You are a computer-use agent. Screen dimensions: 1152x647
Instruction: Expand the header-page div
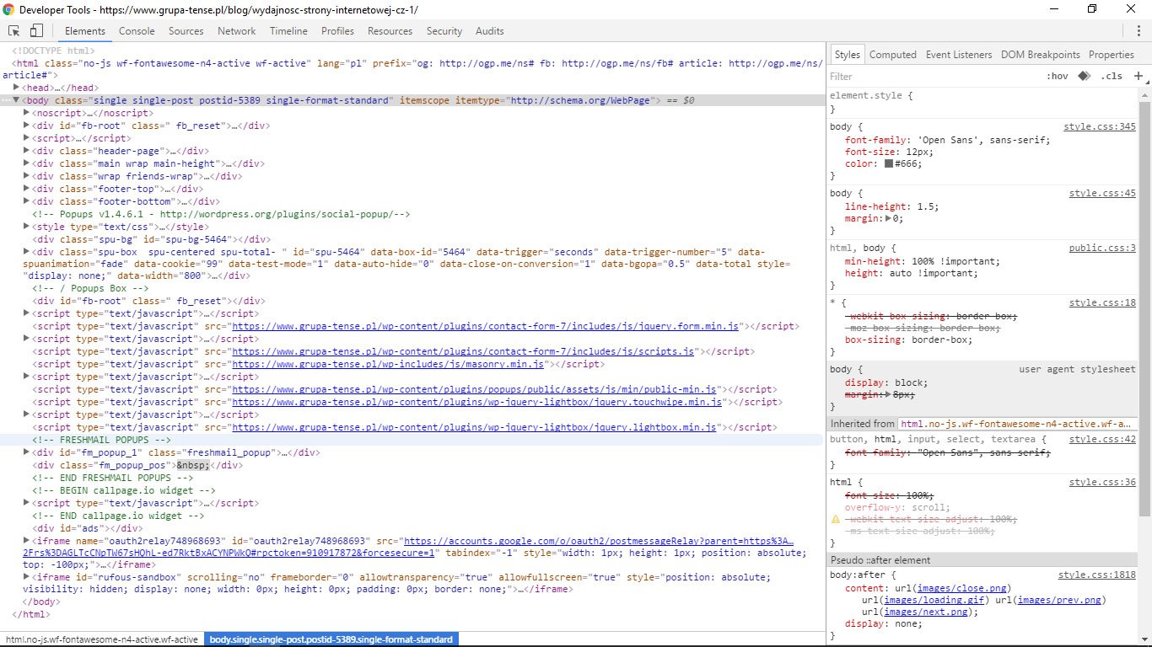(x=26, y=151)
